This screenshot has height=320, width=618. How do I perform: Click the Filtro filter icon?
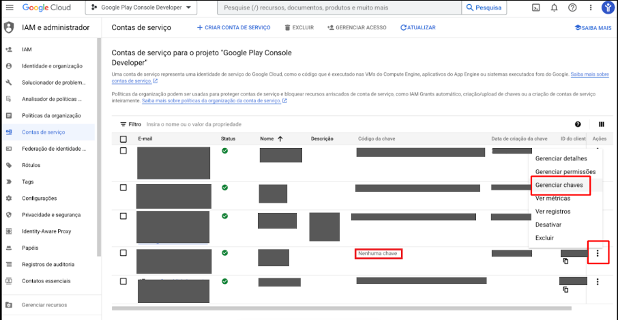click(123, 124)
